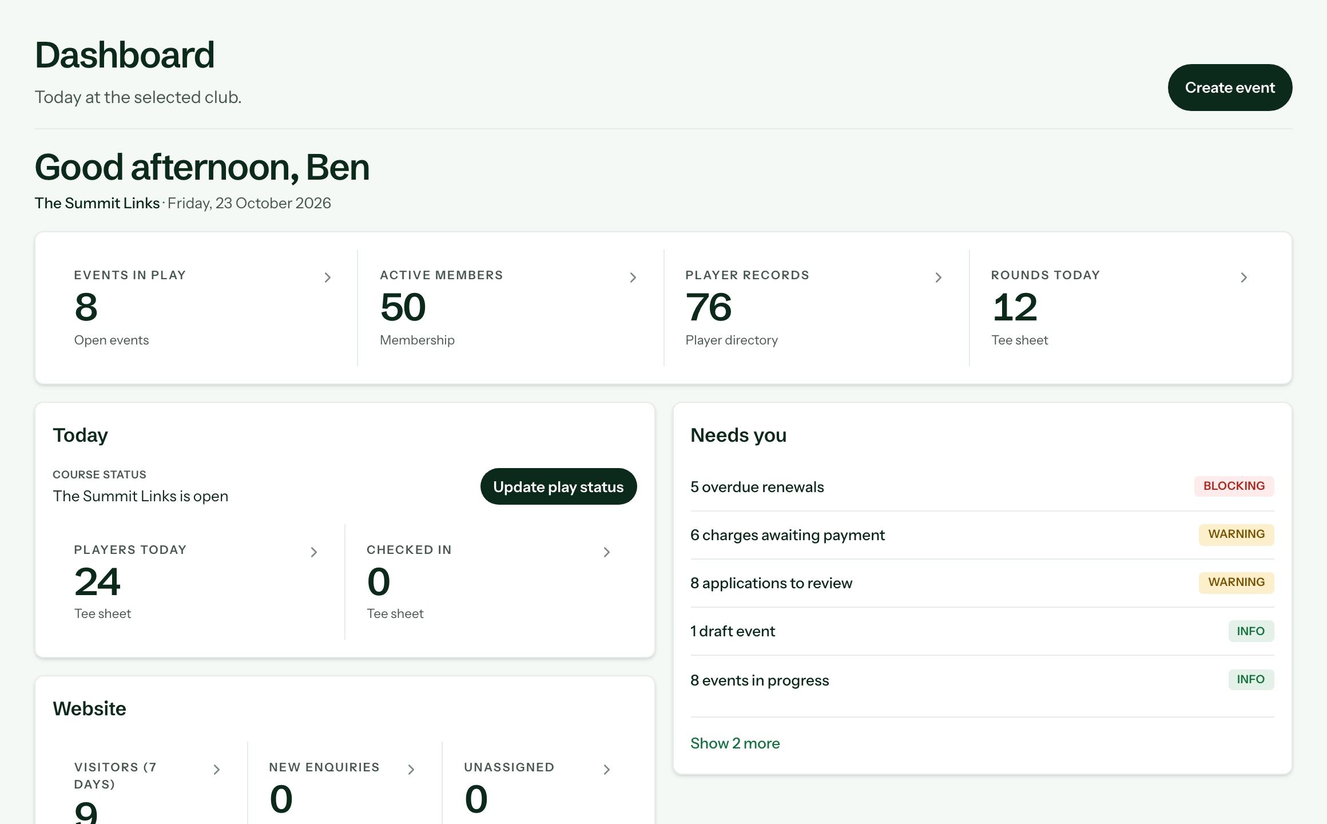Select Tee sheet label under Rounds Today
Viewport: 1327px width, 824px height.
coord(1020,340)
